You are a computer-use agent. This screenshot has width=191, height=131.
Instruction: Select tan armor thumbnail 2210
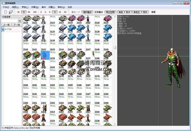27,109
